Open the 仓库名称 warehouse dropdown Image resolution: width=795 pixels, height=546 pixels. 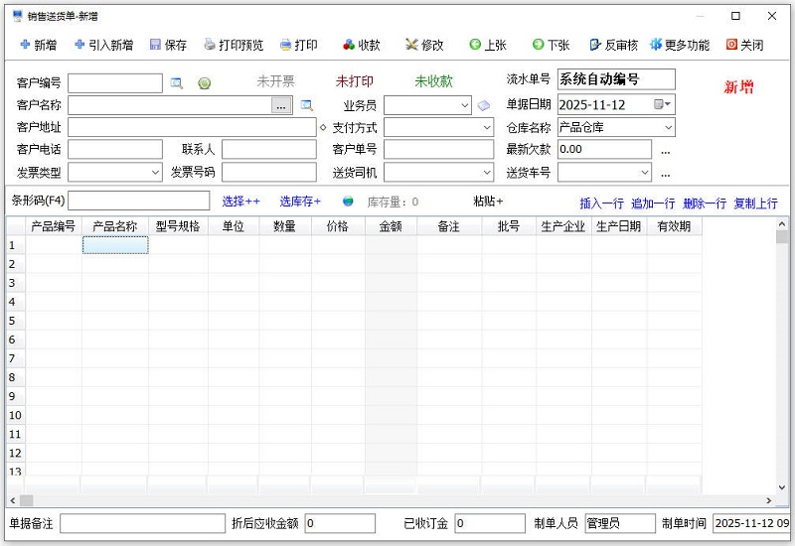click(x=668, y=128)
